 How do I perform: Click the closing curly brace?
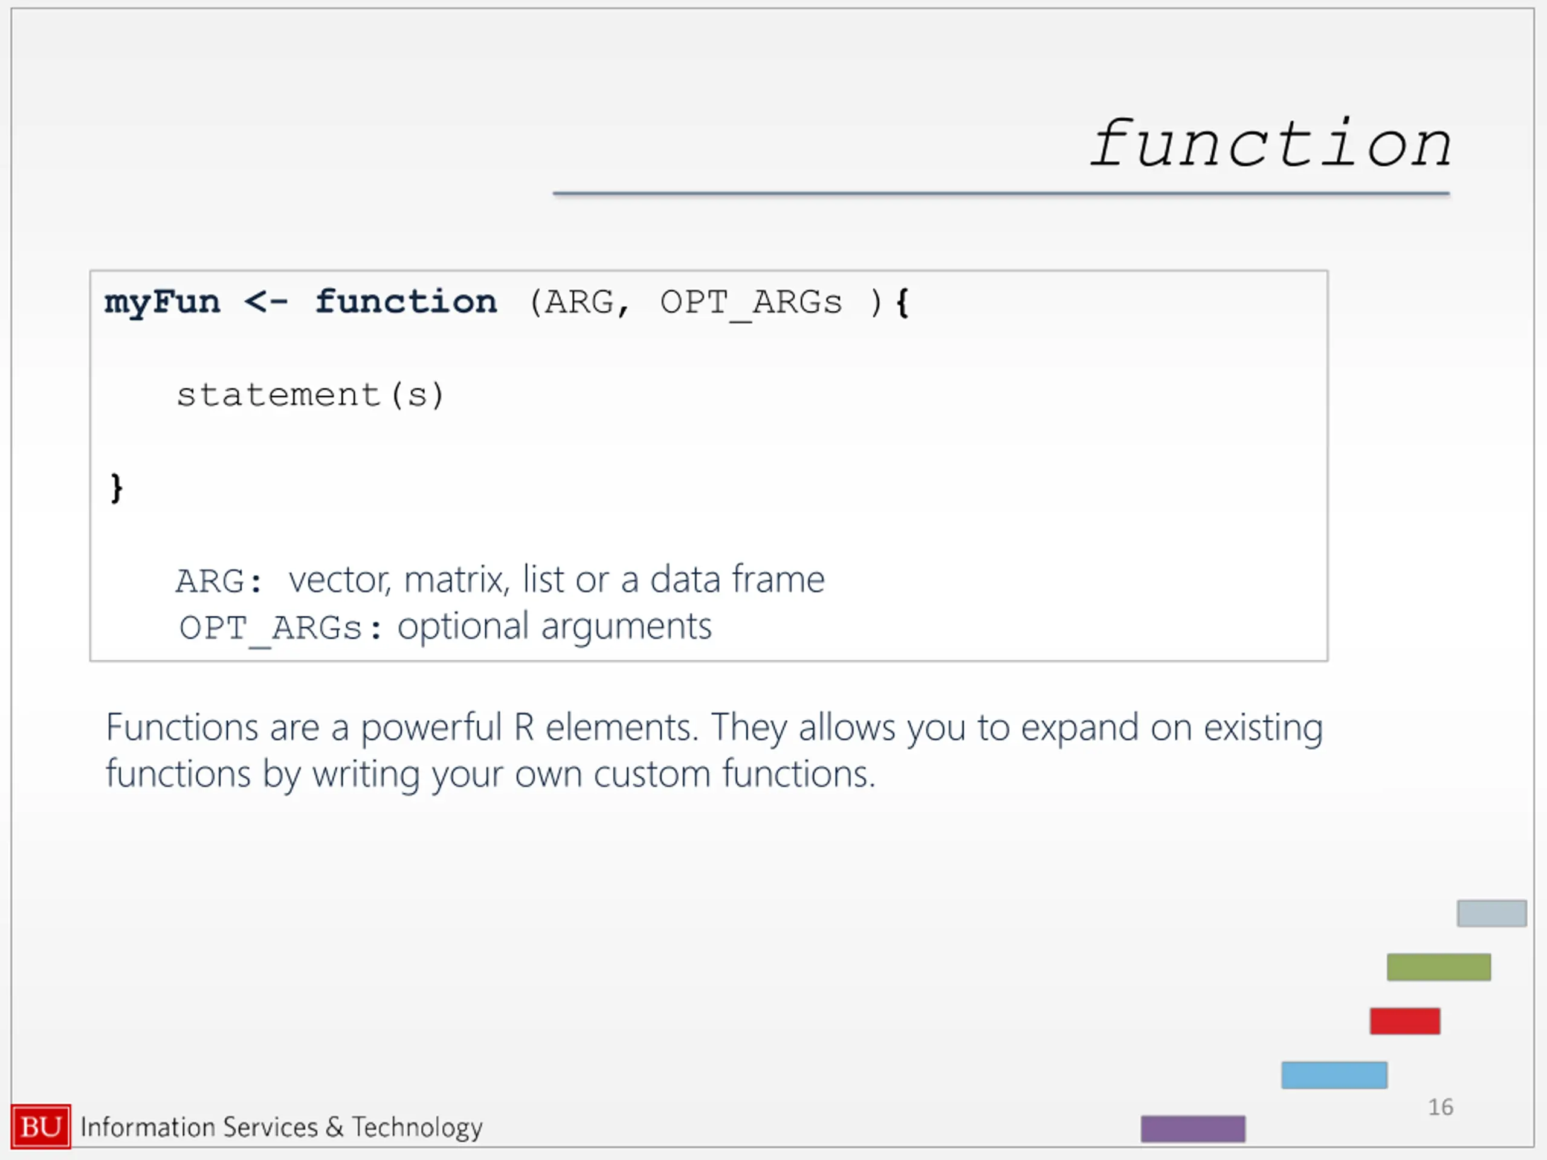click(117, 488)
